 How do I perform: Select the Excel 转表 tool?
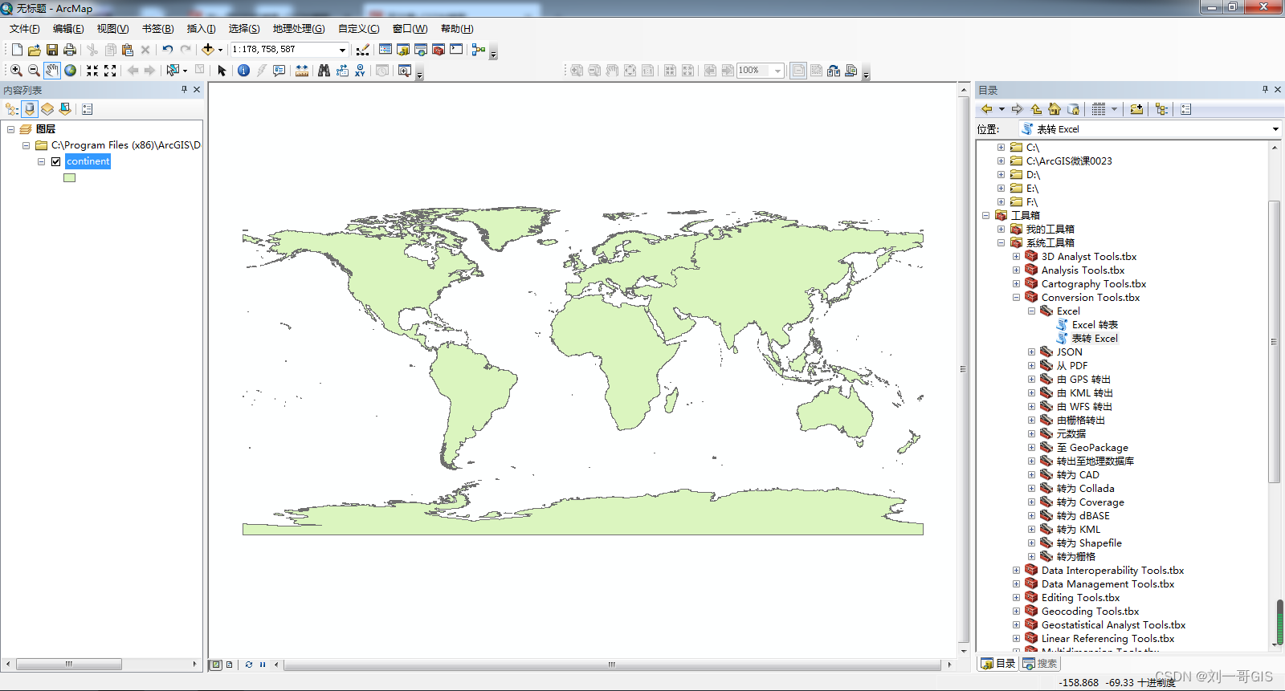(x=1094, y=325)
